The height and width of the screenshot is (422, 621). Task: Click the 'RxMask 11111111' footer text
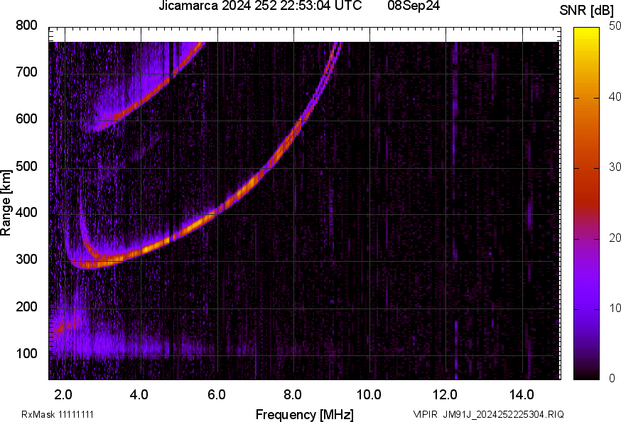(x=58, y=414)
